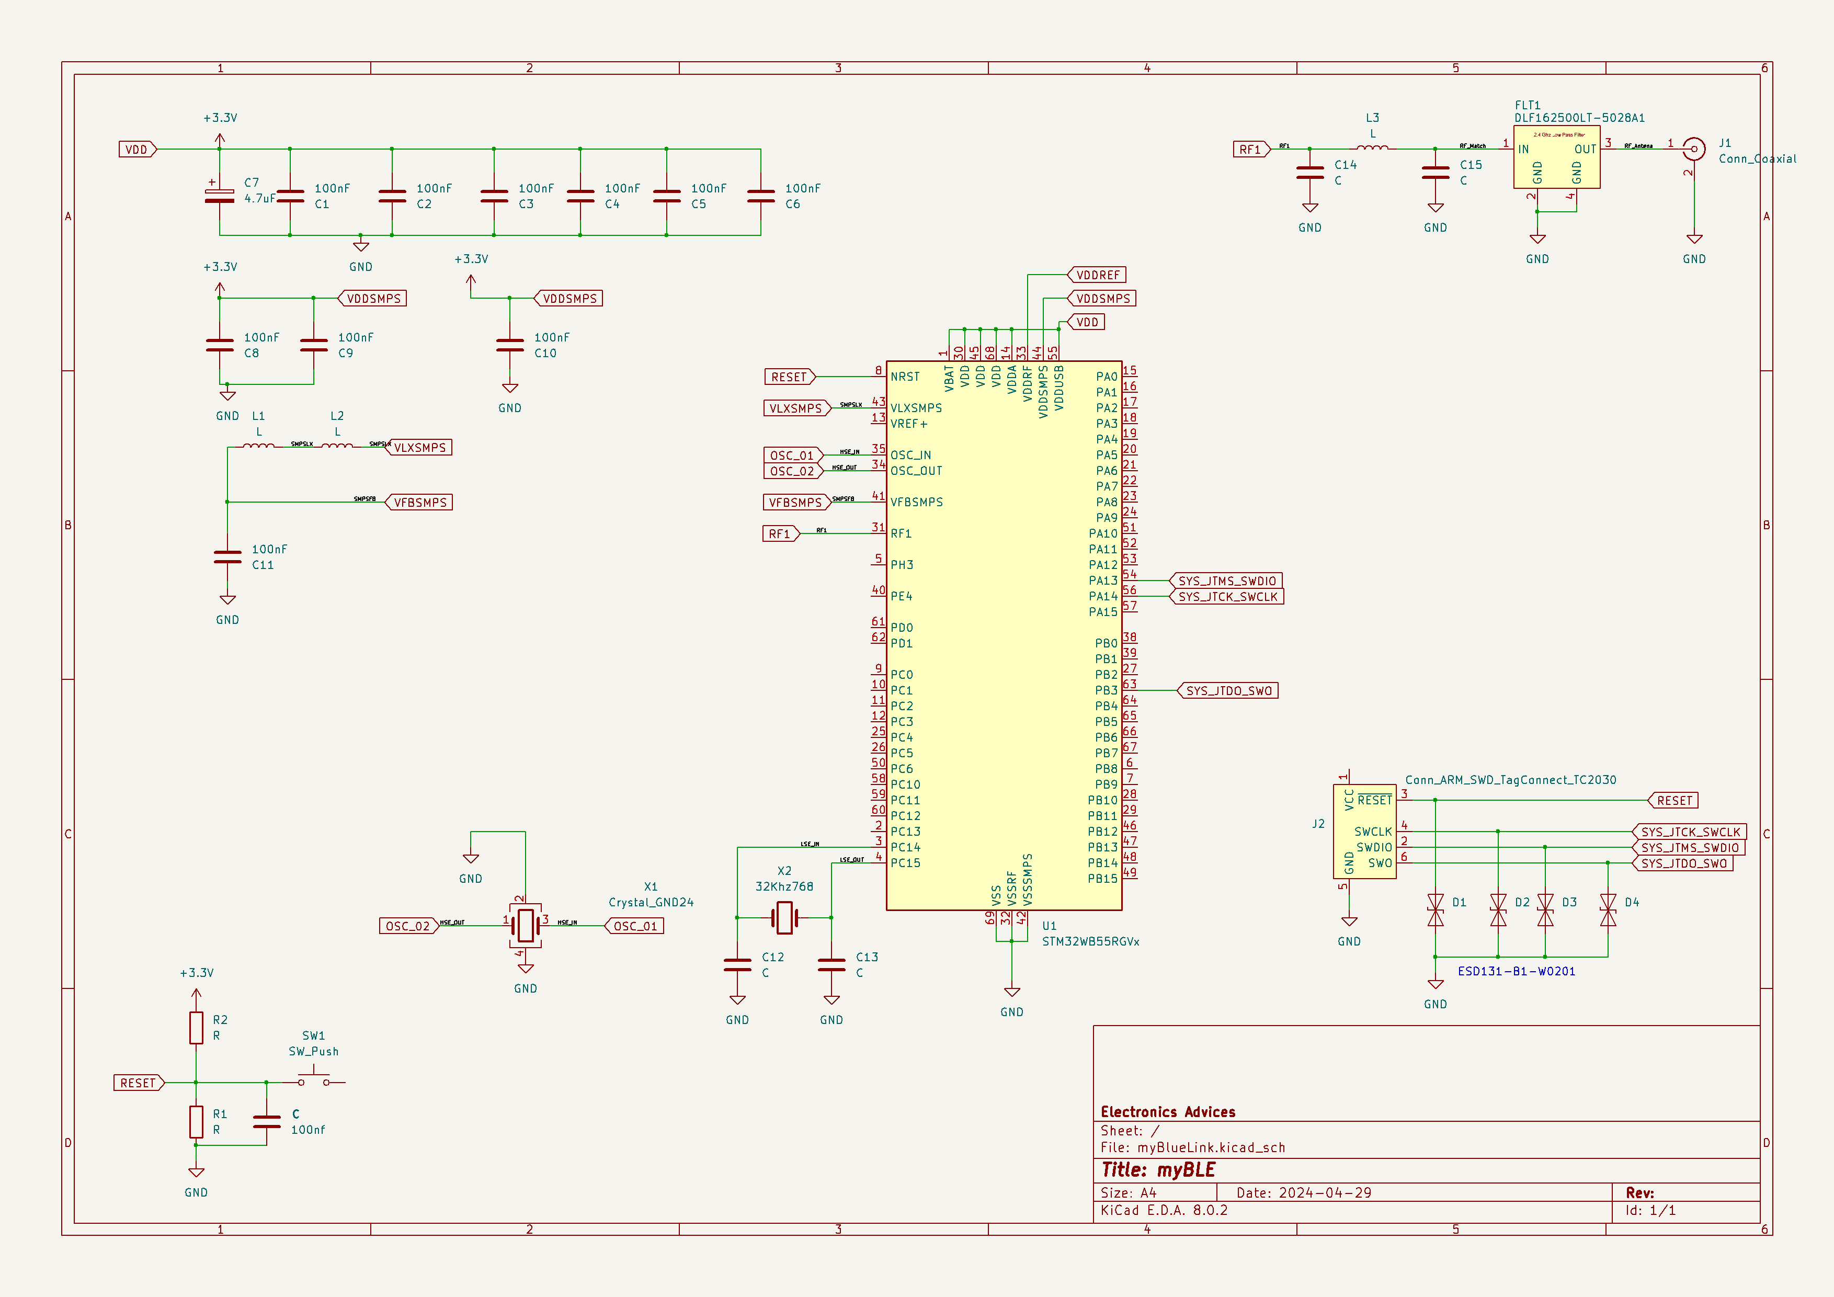Screen dimensions: 1834x1297
Task: Click capacitor C10 symbol
Action: pos(510,345)
